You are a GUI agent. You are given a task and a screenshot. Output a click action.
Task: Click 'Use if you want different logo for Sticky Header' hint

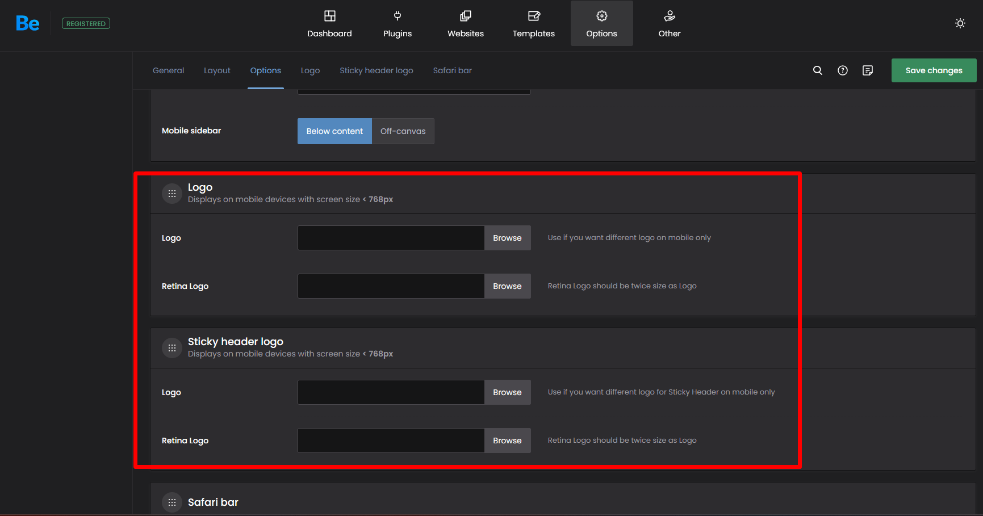coord(661,392)
